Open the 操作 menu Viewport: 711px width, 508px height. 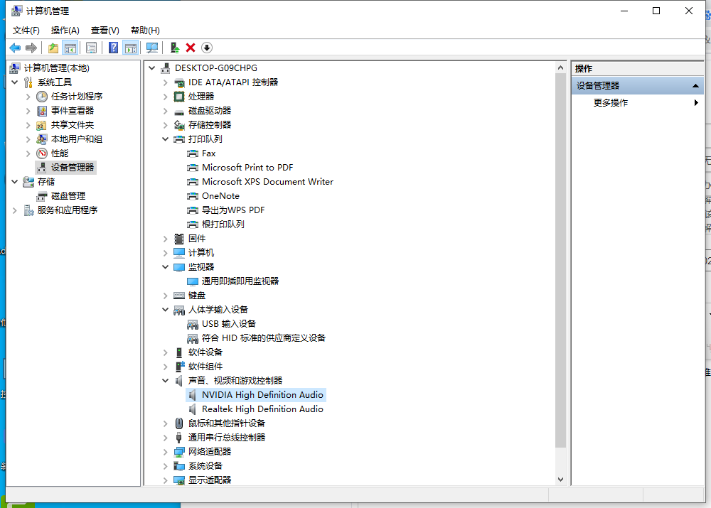tap(65, 30)
